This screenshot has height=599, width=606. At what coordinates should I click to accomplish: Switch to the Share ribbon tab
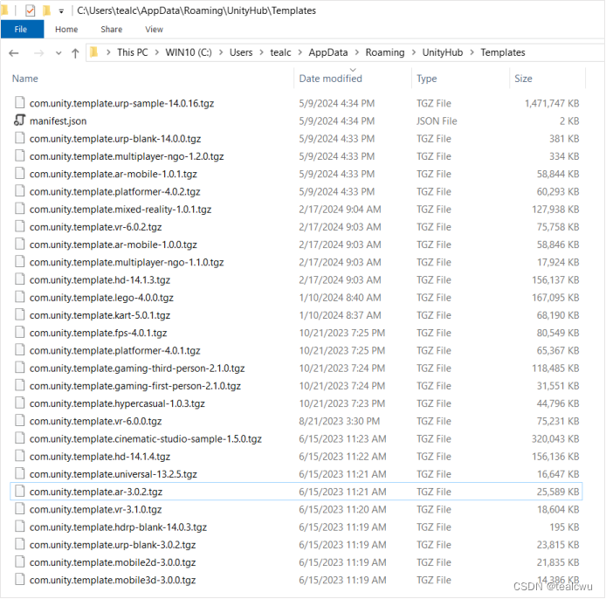(x=112, y=30)
